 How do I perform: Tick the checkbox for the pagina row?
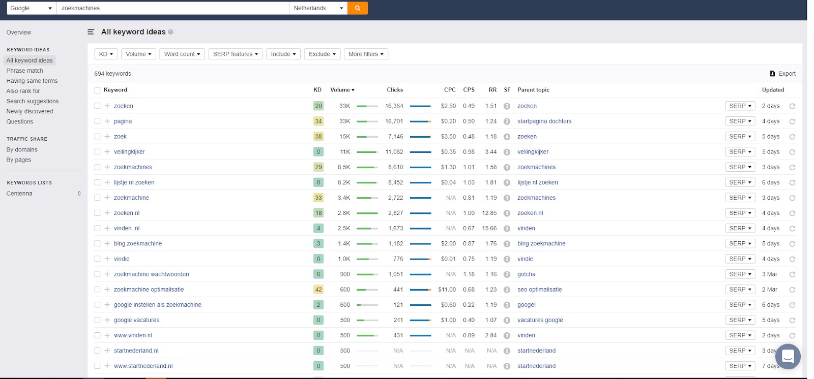click(97, 121)
